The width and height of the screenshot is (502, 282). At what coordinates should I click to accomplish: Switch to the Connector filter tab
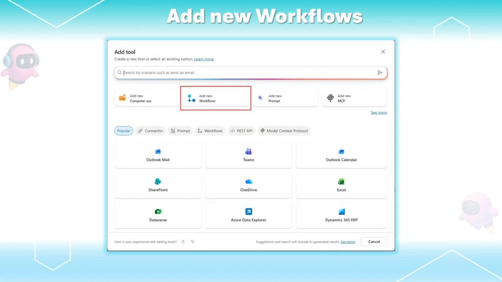tap(150, 131)
